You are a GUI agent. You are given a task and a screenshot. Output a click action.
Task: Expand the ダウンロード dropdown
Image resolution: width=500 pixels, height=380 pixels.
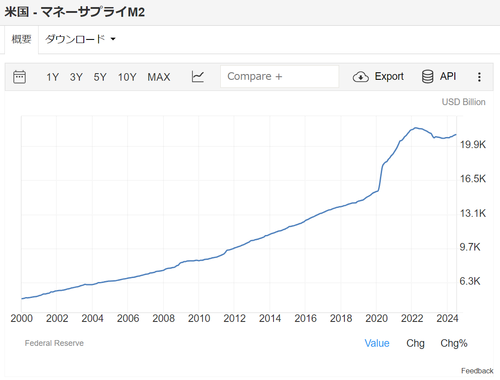click(x=80, y=39)
